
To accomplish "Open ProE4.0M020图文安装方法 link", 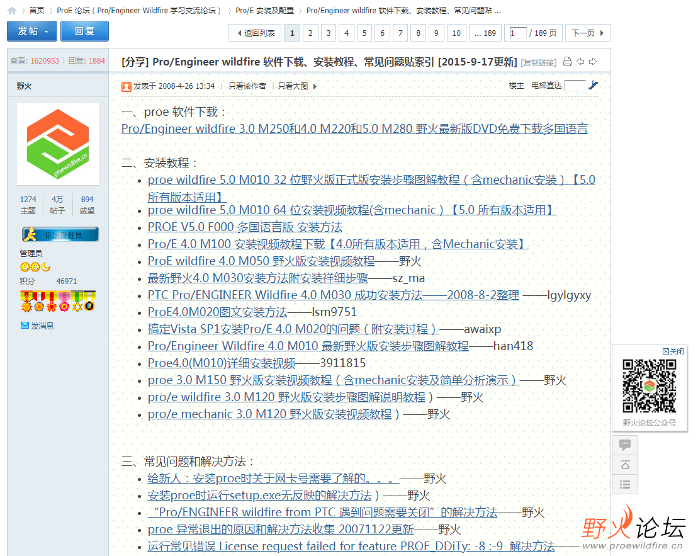I will pos(218,312).
